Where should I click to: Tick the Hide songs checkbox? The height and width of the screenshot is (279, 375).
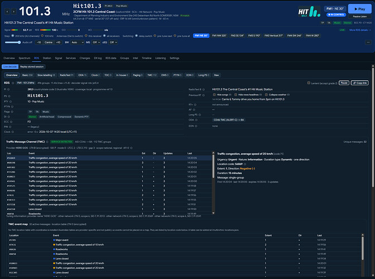click(x=214, y=95)
